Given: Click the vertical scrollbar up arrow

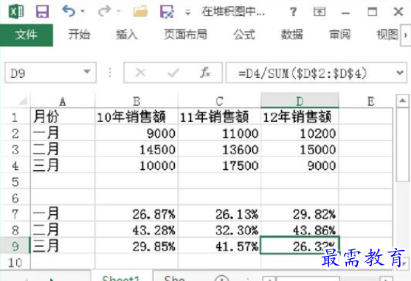Looking at the screenshot, I should 403,101.
